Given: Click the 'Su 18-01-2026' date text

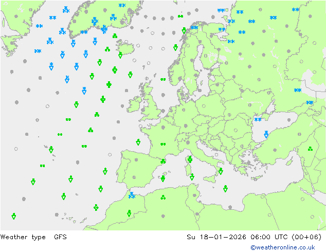Looking at the screenshot, I should [216, 237].
